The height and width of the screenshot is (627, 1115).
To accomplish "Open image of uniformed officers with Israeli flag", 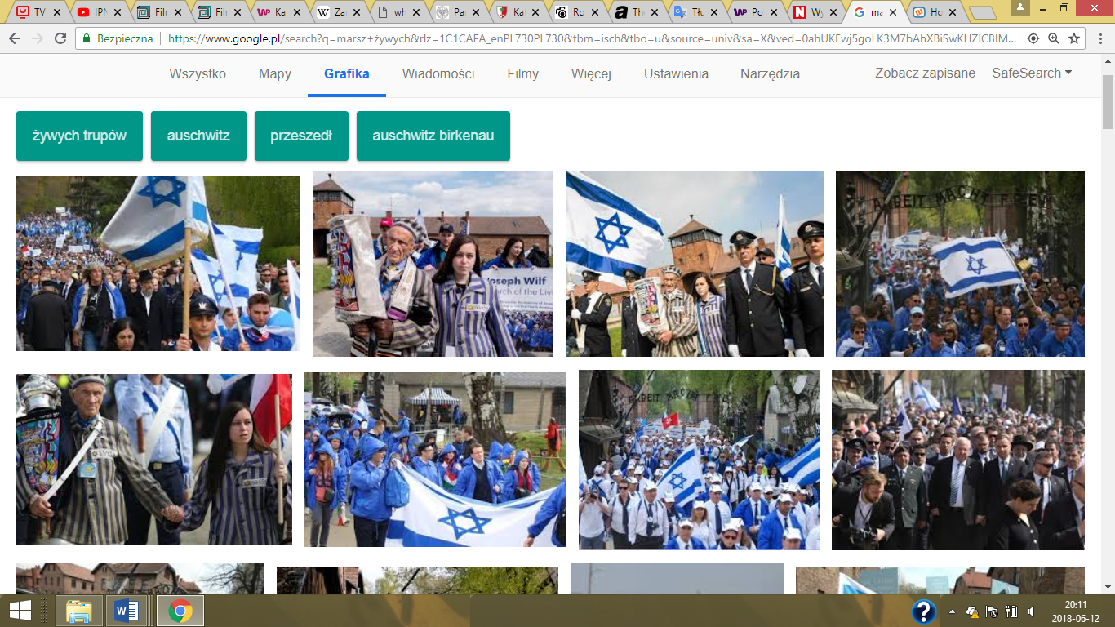I will click(x=695, y=264).
